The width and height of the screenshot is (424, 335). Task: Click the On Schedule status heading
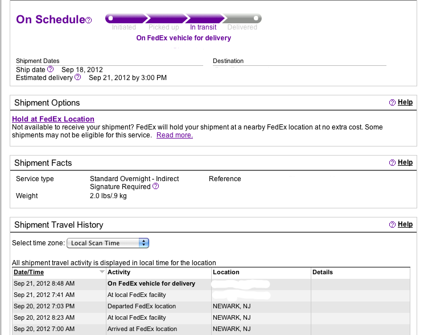51,19
